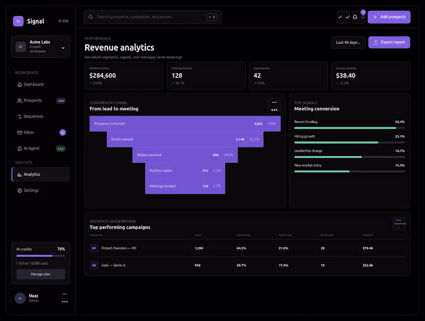Click the AI credits progress bar

(x=41, y=256)
